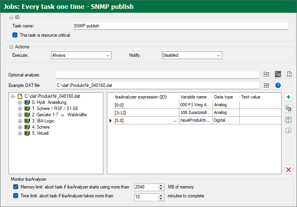Open the [5.0] expression dropdown arrow
The height and width of the screenshot is (207, 297).
pos(175,121)
